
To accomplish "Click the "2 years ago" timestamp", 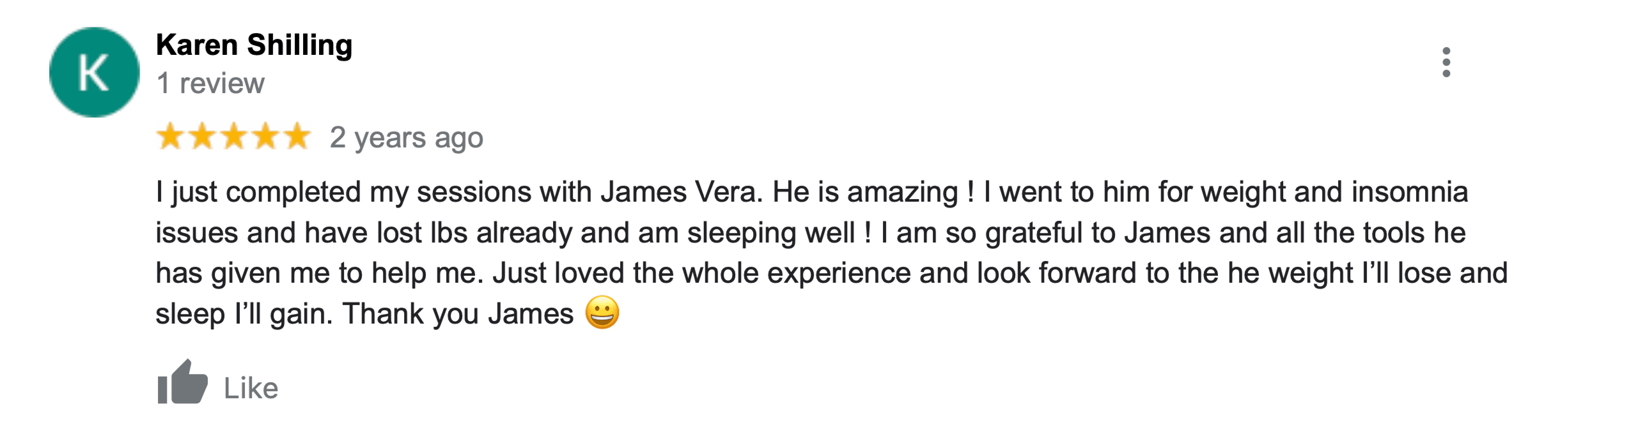I will [x=406, y=138].
